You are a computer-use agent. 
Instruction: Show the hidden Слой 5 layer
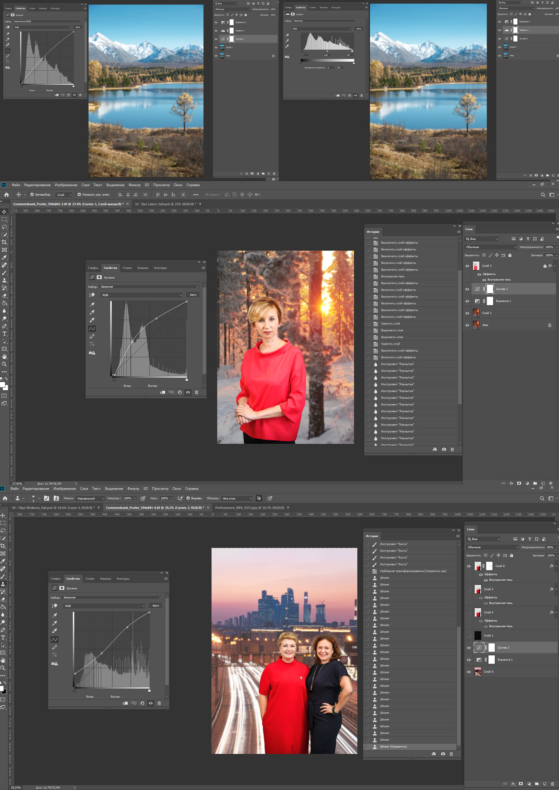[469, 589]
